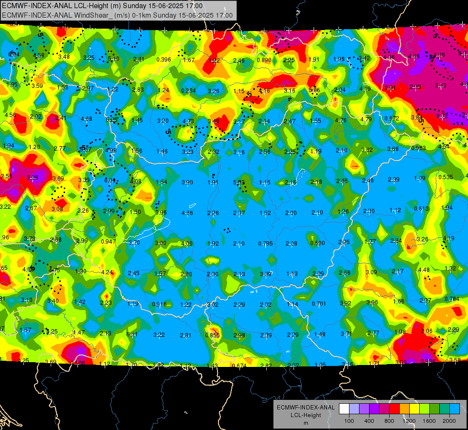Click the legend label 1600

pyautogui.click(x=429, y=421)
